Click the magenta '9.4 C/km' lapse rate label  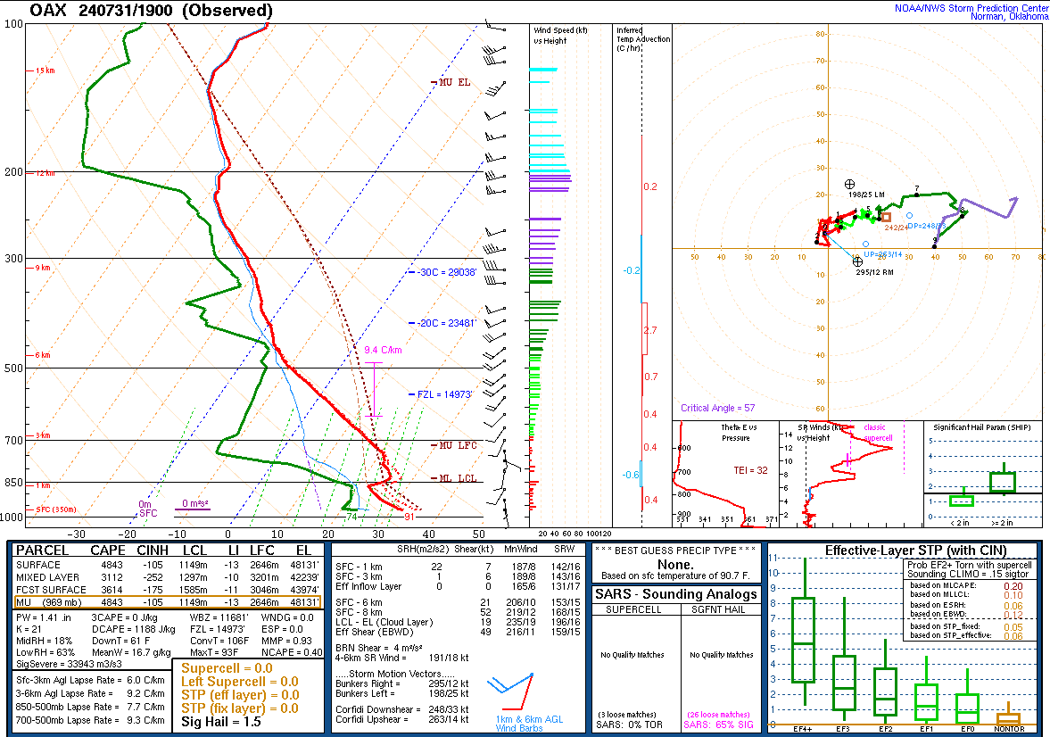[383, 350]
